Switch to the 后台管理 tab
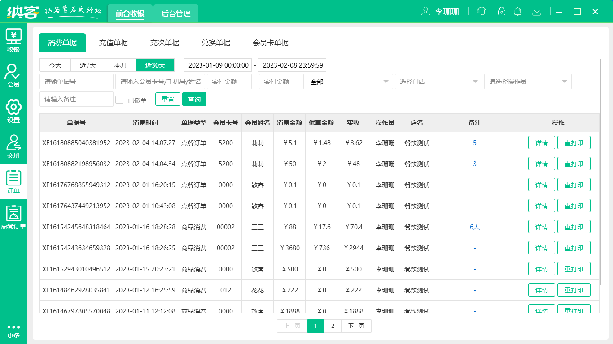Viewport: 613px width, 344px height. tap(175, 13)
